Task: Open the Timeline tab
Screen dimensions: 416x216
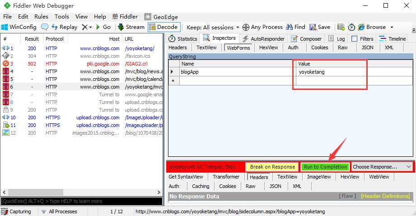Action: [392, 39]
